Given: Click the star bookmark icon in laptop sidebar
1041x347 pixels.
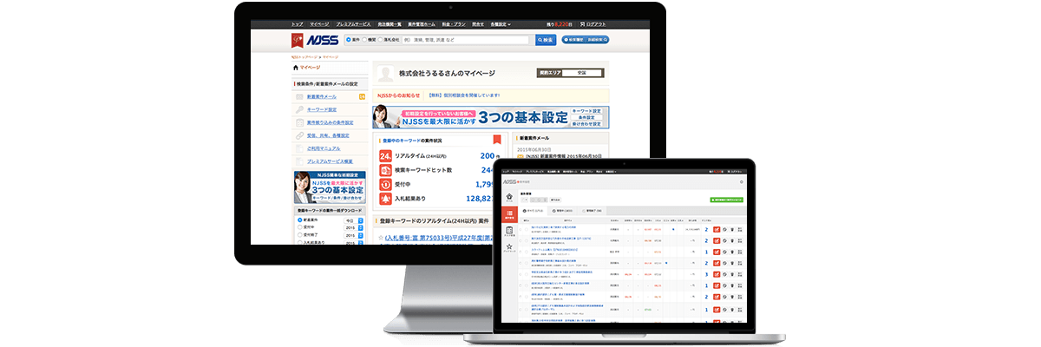Looking at the screenshot, I should 510,247.
